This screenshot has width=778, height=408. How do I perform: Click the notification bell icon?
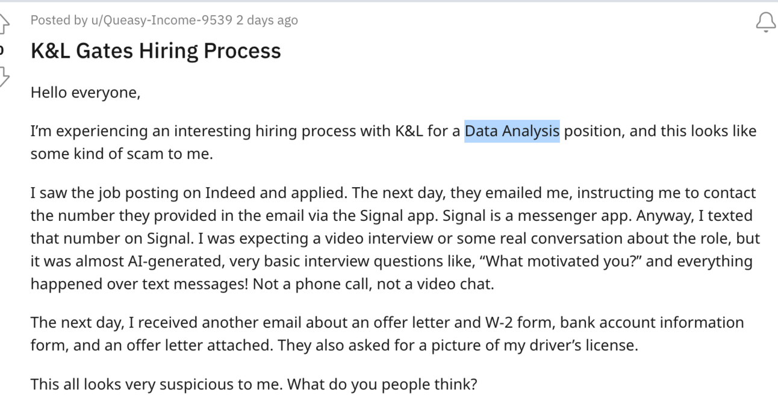pos(766,22)
